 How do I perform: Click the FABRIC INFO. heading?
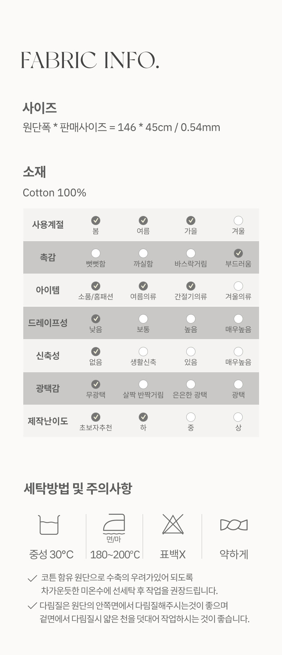pos(90,60)
